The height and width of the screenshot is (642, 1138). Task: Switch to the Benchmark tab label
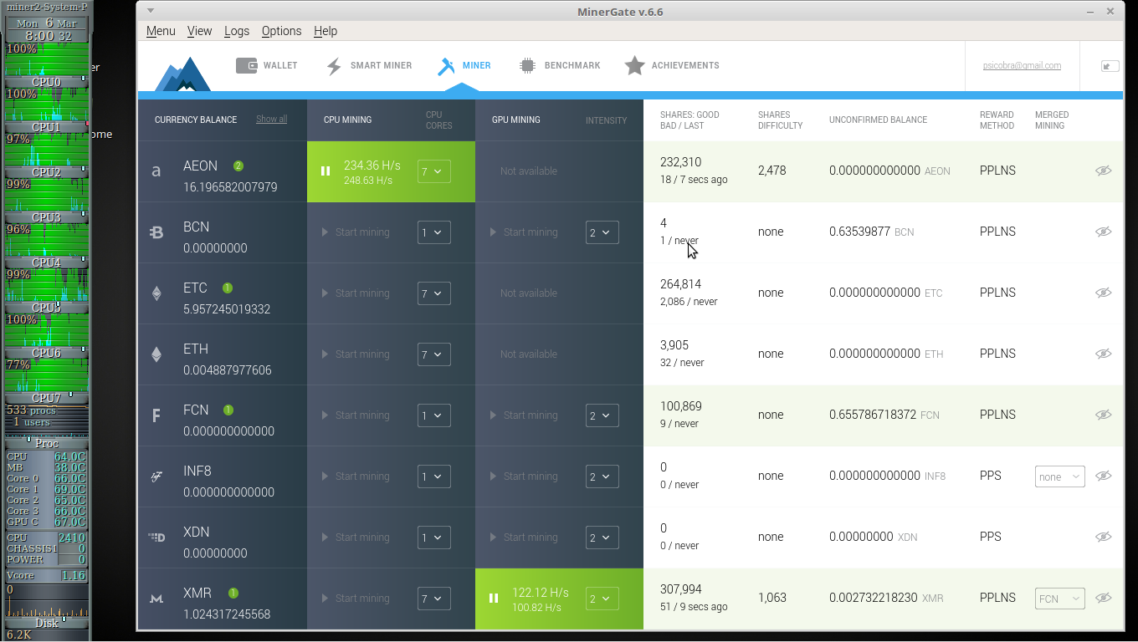572,65
